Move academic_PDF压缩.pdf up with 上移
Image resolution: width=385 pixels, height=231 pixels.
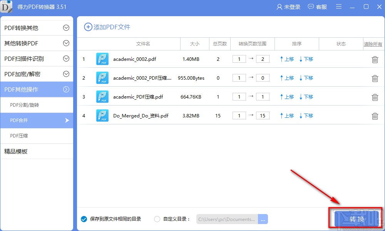pyautogui.click(x=287, y=97)
